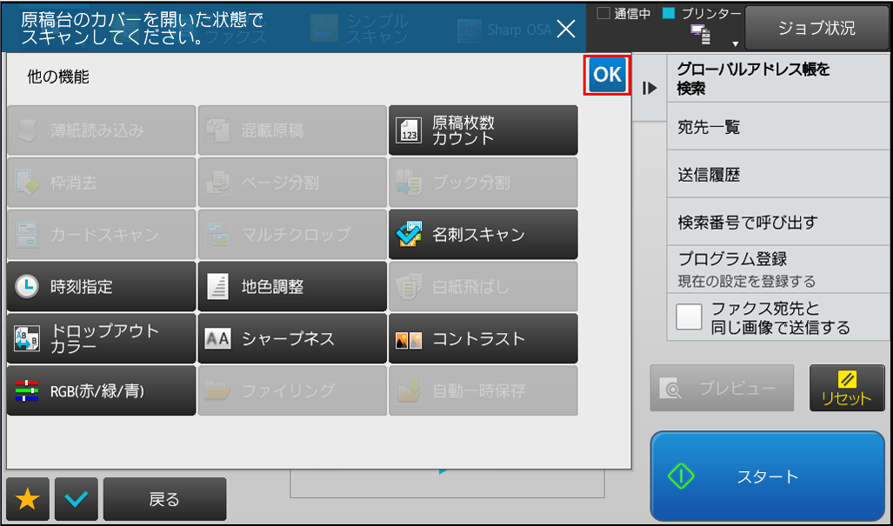Confirm settings with the OK button
The width and height of the screenshot is (893, 526).
(607, 75)
